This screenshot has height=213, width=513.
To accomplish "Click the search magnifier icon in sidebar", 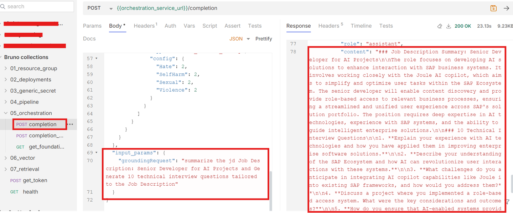I will tap(3, 6).
